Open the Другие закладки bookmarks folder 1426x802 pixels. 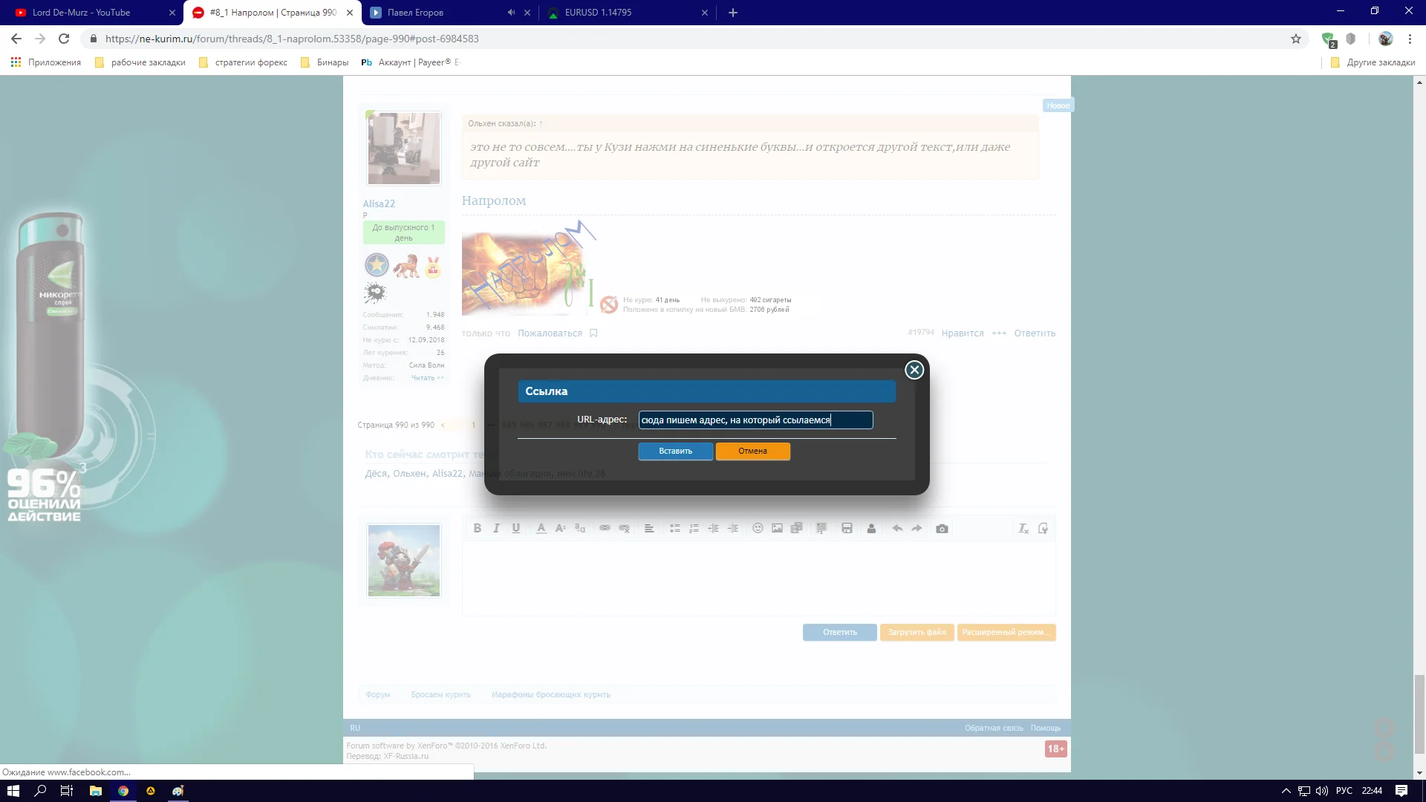tap(1373, 62)
